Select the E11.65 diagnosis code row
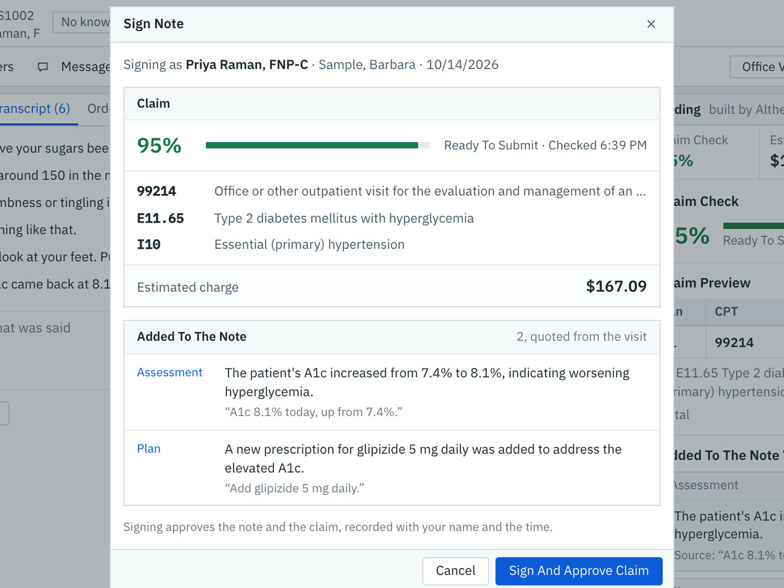784x588 pixels. click(392, 218)
